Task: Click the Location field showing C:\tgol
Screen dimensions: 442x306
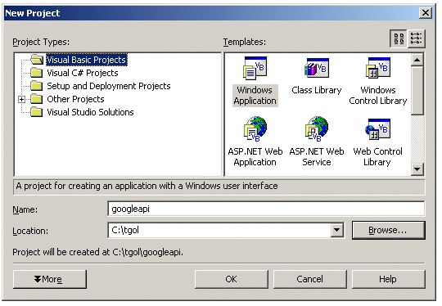Action: (219, 230)
